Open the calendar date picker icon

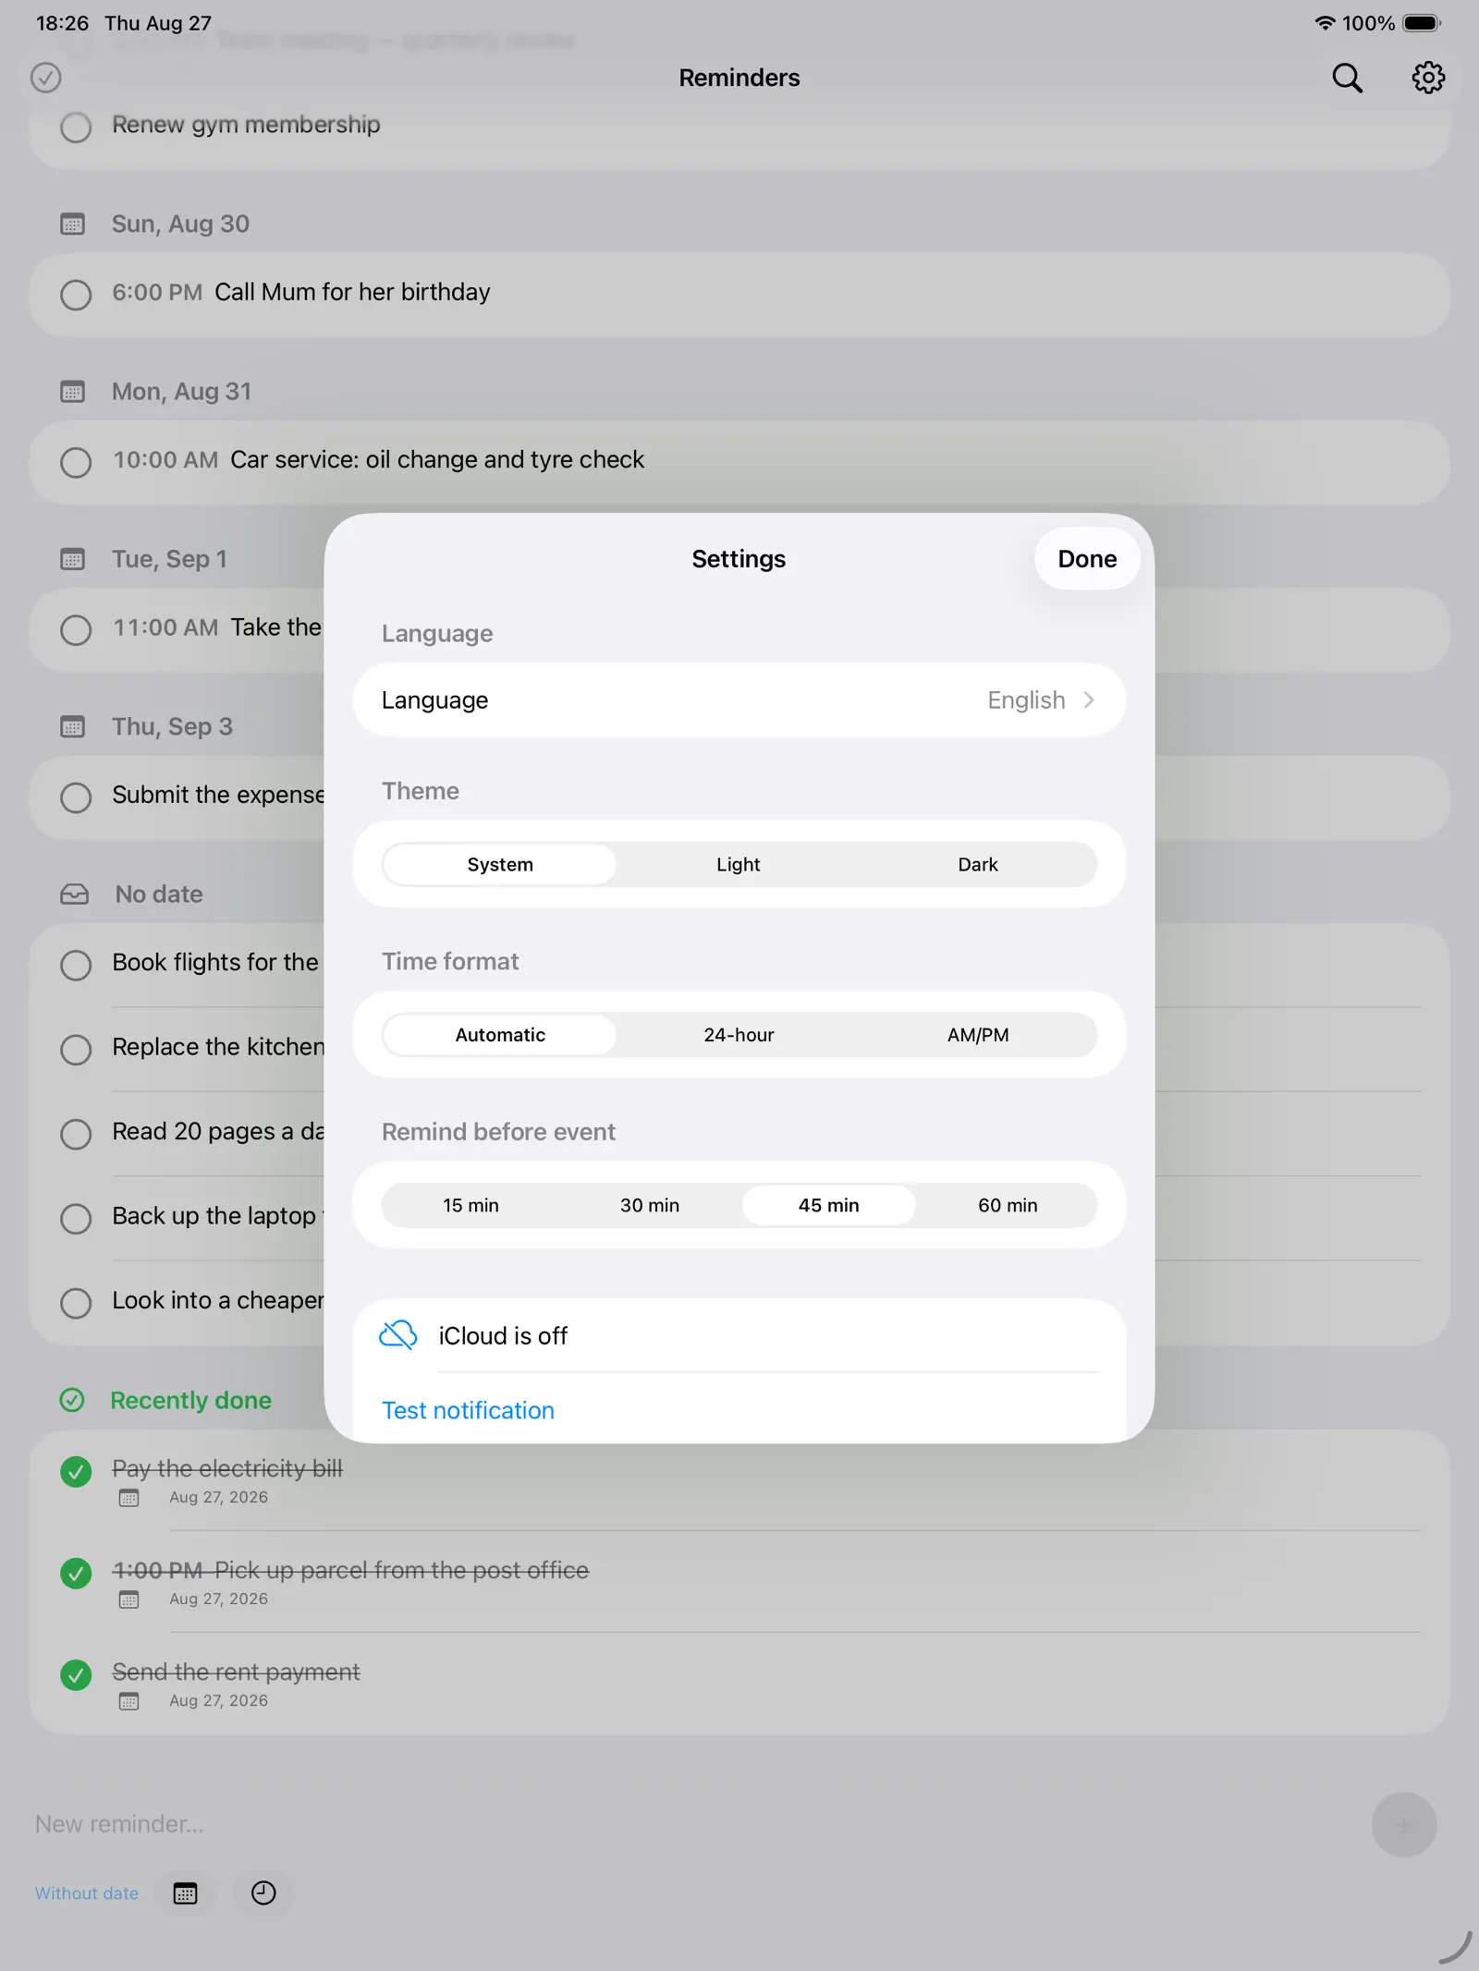186,1892
